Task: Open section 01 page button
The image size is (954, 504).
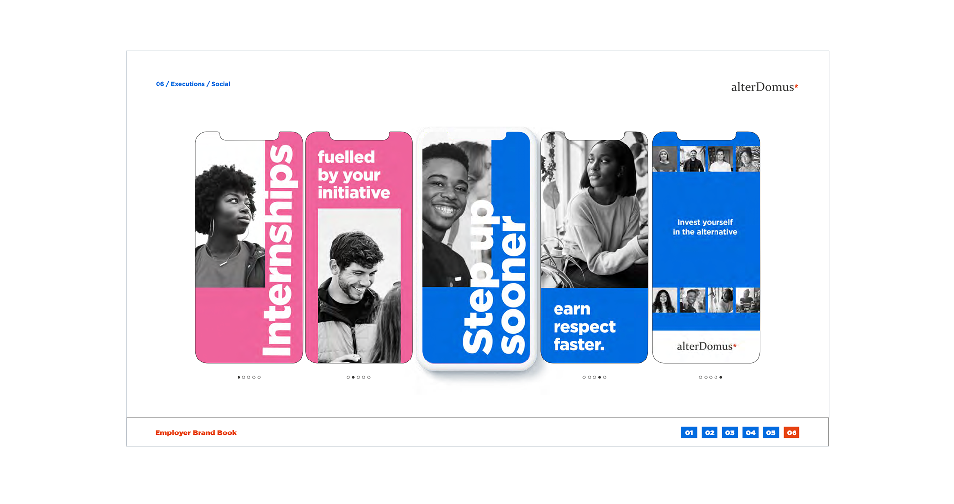Action: [x=689, y=432]
